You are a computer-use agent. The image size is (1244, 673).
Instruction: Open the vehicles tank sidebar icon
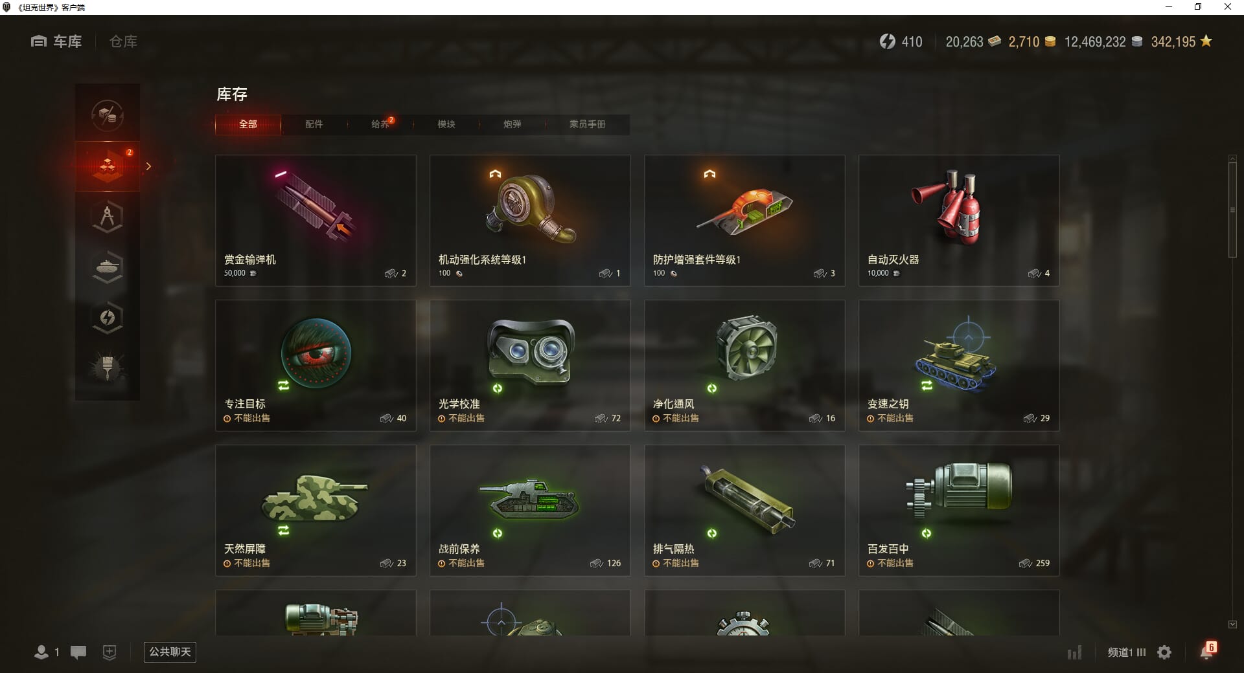point(108,267)
